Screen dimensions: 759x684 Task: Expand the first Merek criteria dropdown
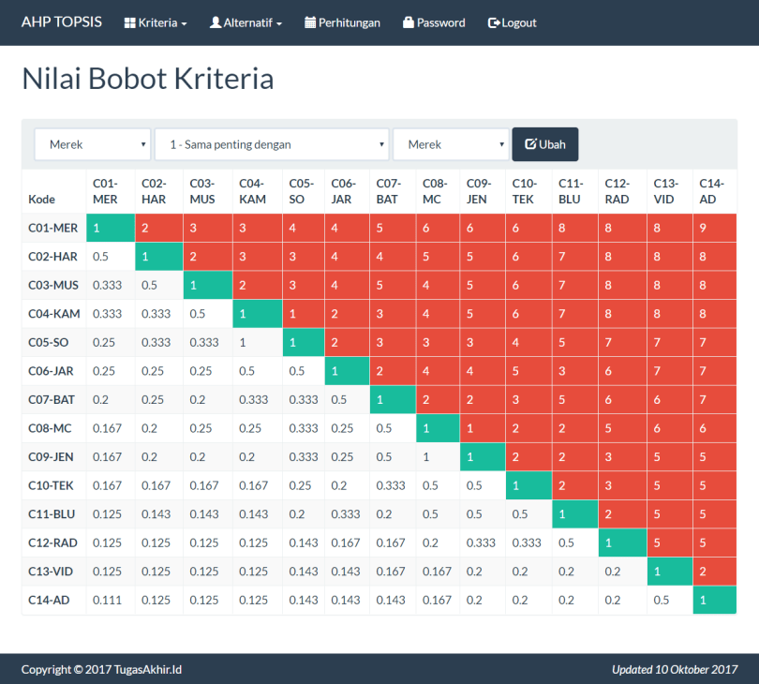click(92, 144)
